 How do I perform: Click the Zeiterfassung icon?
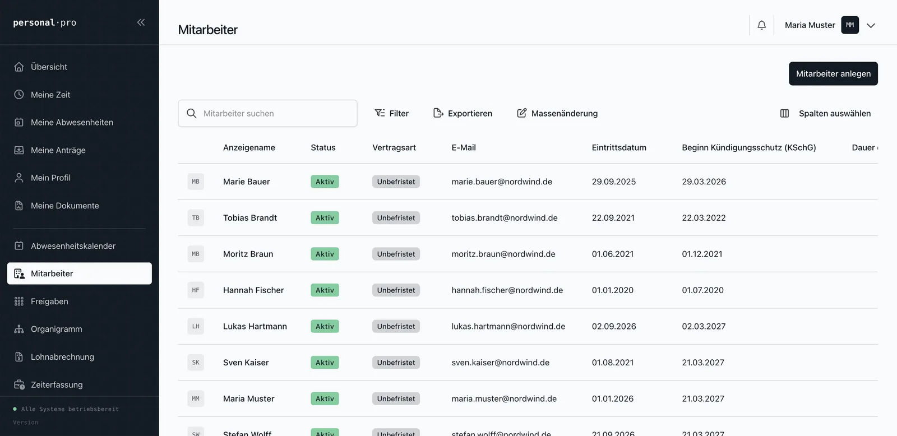[19, 384]
